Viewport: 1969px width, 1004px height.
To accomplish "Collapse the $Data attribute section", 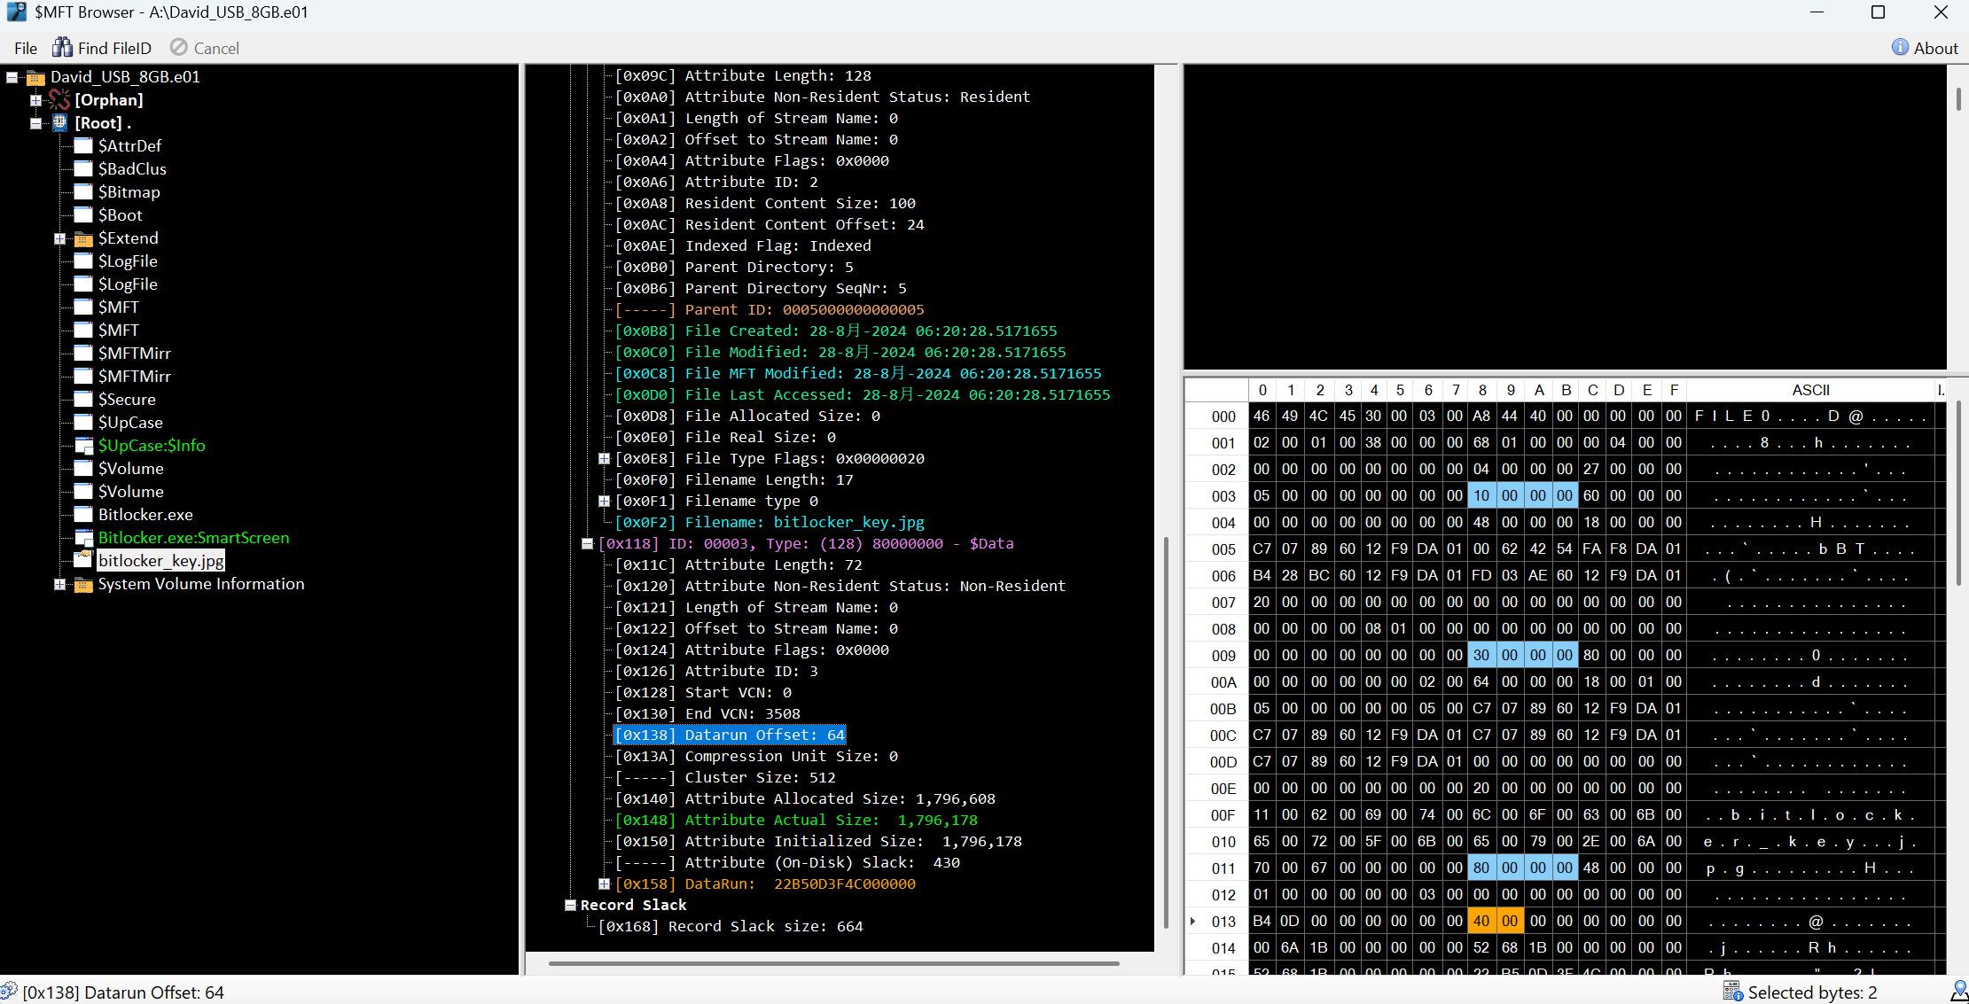I will click(587, 543).
